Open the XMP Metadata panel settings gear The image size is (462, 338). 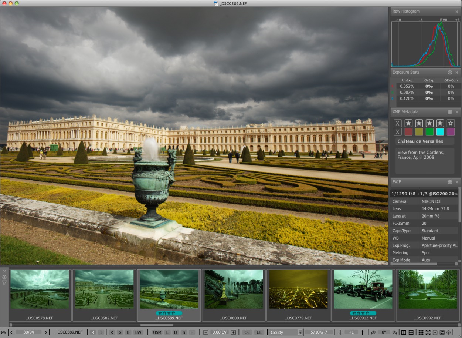[x=450, y=112]
